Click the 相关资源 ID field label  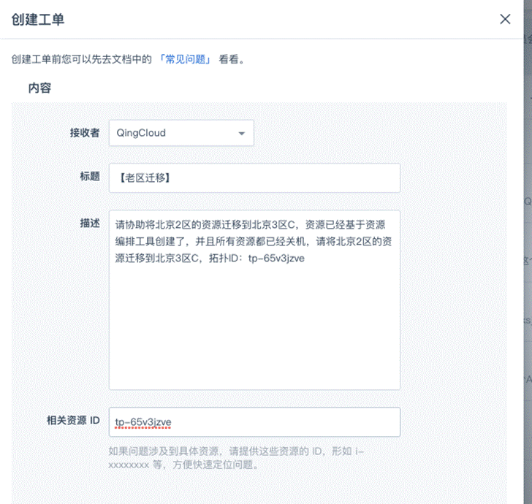pyautogui.click(x=72, y=421)
